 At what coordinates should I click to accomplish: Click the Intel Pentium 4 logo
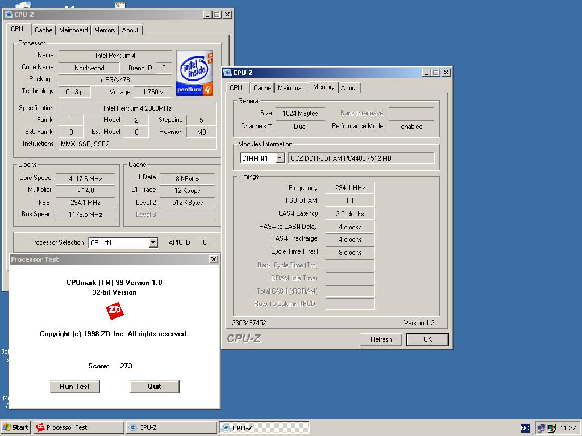tap(194, 73)
